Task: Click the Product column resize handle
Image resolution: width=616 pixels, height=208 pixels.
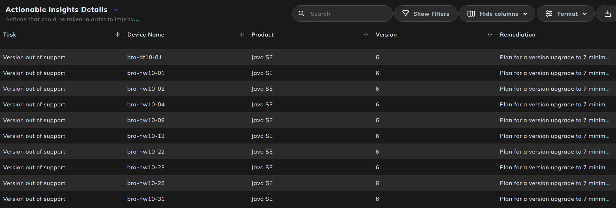Action: 366,35
